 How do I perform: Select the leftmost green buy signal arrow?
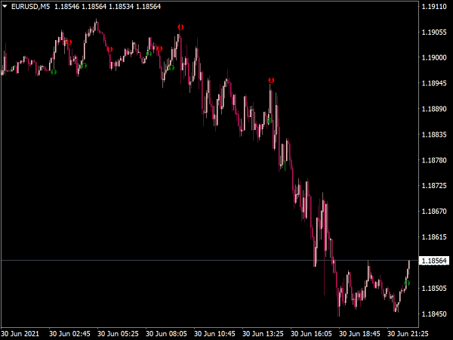pyautogui.click(x=54, y=72)
